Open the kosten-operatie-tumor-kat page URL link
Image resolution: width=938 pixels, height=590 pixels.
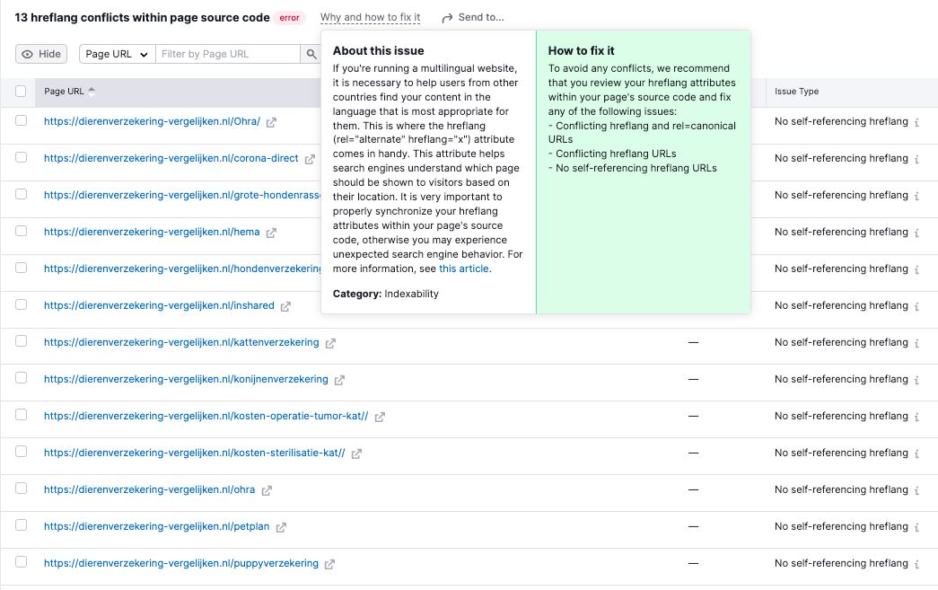click(206, 417)
